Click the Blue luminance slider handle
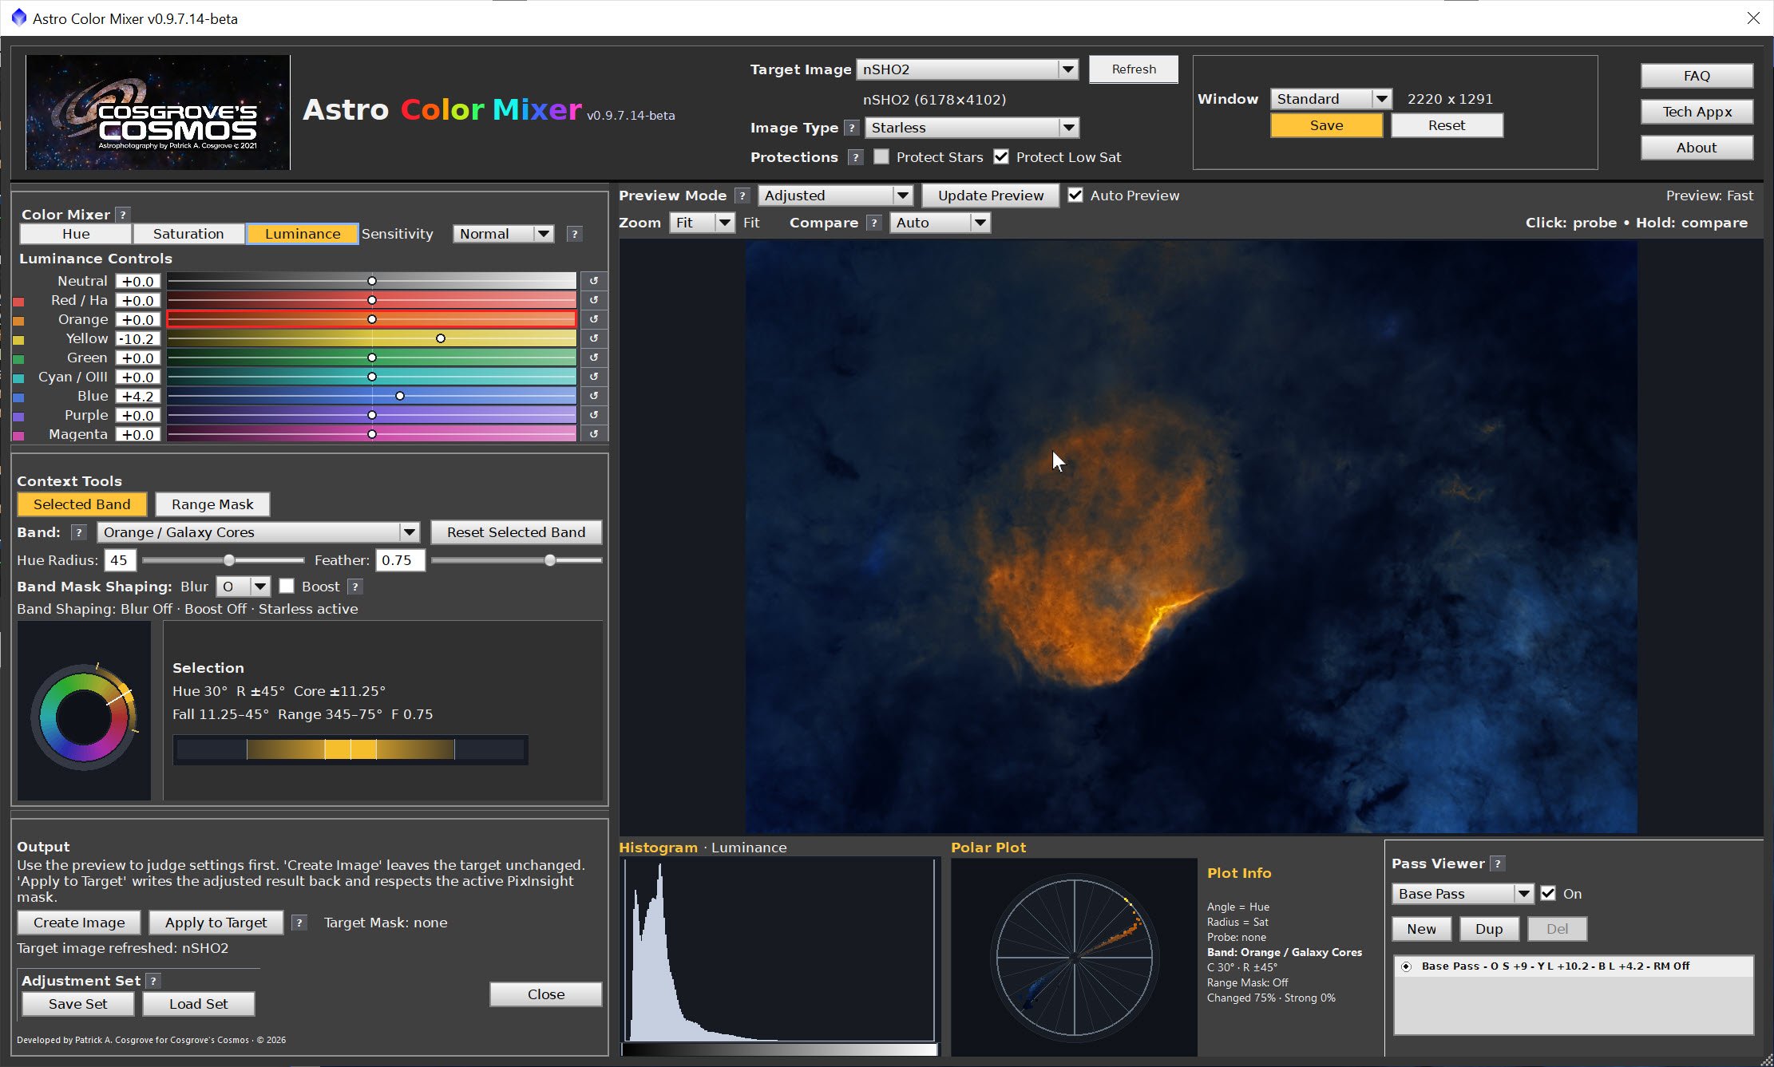The height and width of the screenshot is (1067, 1774). pos(400,396)
